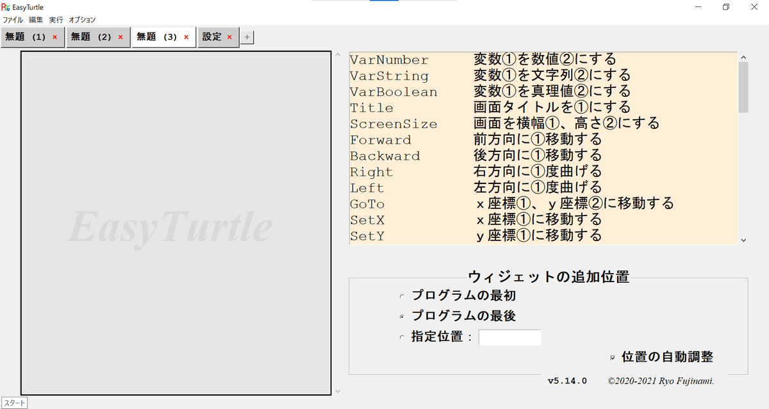Screen dimensions: 769x409
Task: Click the ©2020-2021 Ryo Fujinami credit text
Action: [x=661, y=381]
